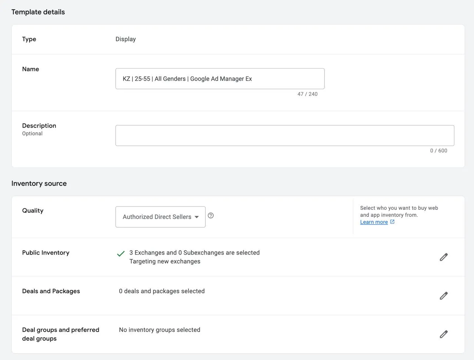Click the external link icon beside Learn more
The width and height of the screenshot is (474, 360).
392,222
